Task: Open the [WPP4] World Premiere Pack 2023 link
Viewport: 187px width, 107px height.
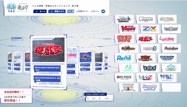Action: pyautogui.click(x=47, y=70)
